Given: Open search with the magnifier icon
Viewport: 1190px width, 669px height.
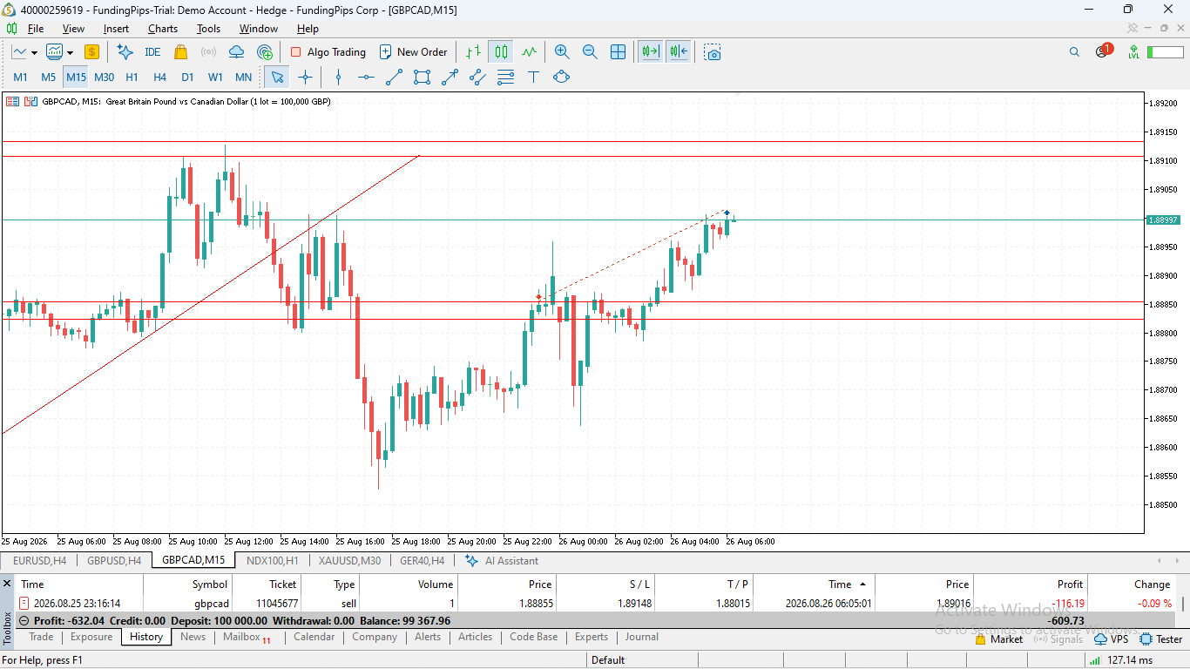Looking at the screenshot, I should (x=1074, y=52).
